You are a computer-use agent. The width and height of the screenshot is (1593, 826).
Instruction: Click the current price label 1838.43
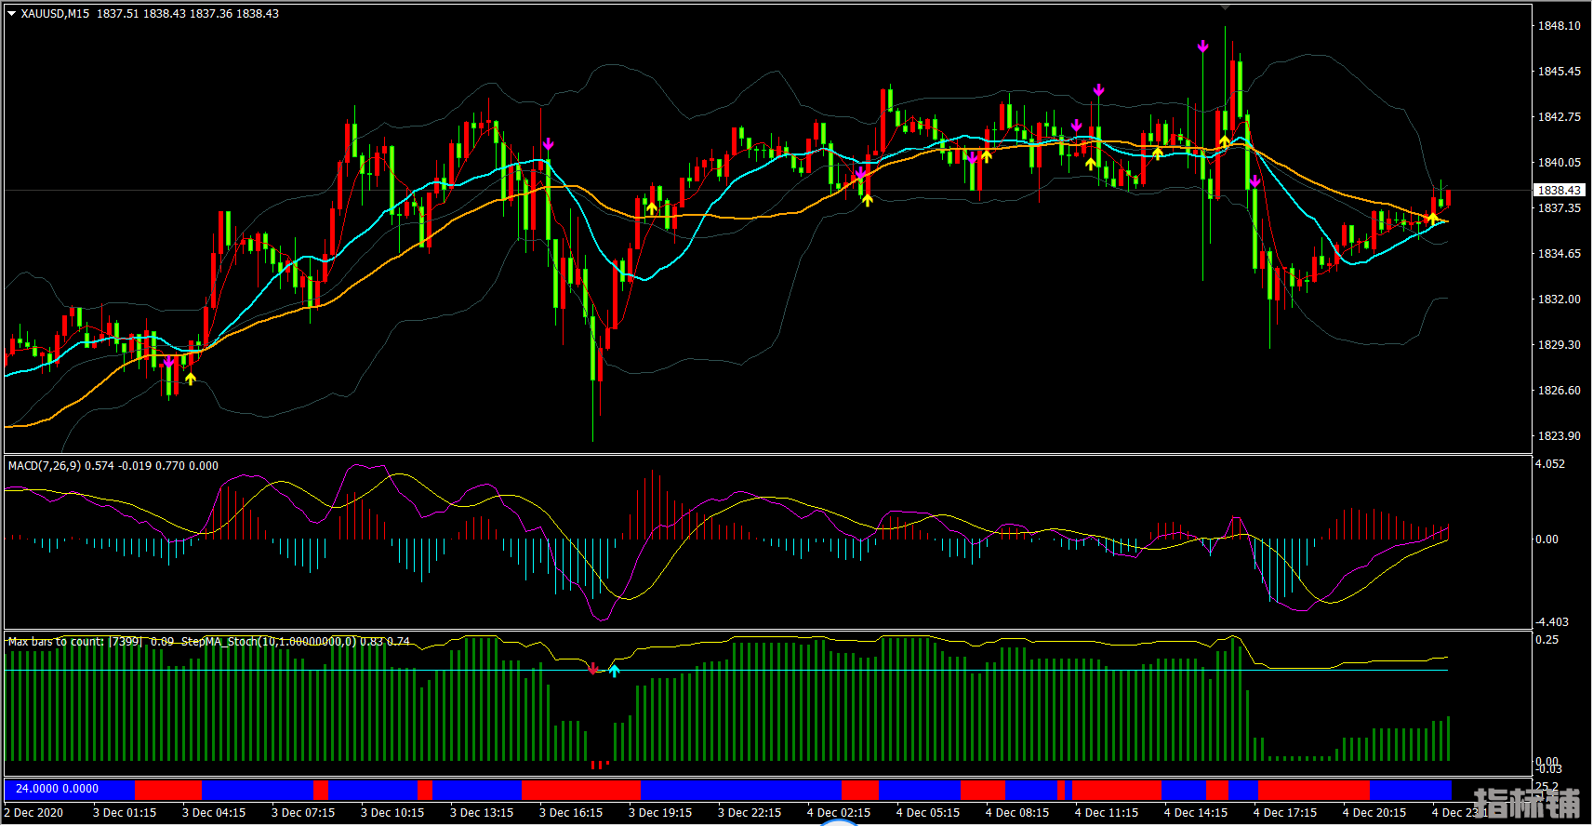point(1558,190)
